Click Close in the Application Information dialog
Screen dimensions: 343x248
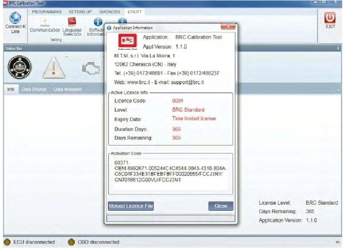pyautogui.click(x=221, y=206)
